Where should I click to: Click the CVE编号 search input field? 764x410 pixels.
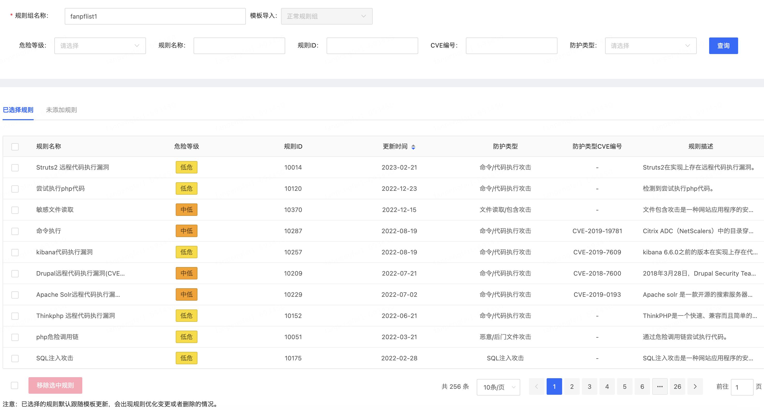(x=511, y=45)
